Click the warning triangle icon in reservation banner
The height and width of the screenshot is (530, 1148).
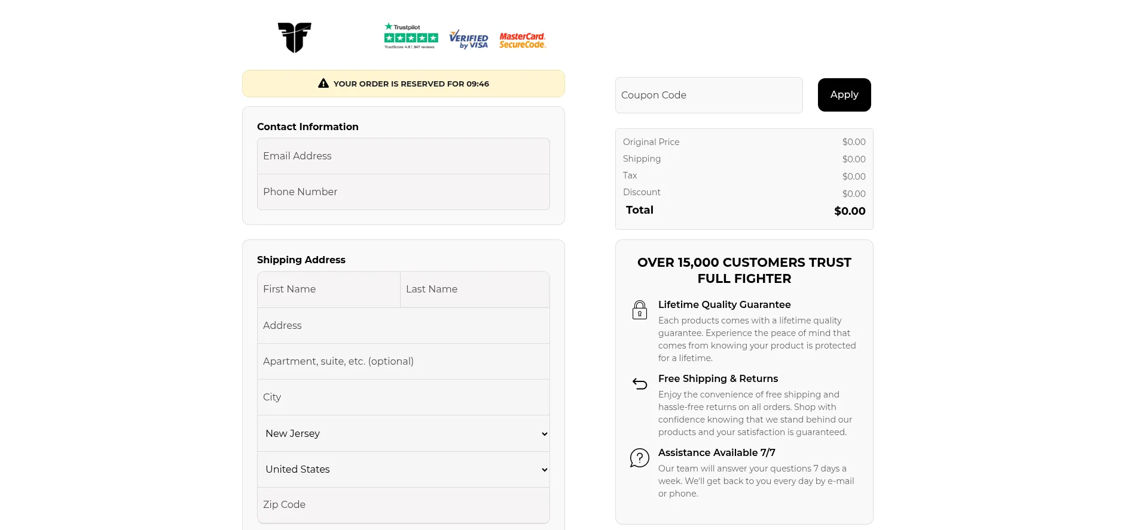pos(323,84)
